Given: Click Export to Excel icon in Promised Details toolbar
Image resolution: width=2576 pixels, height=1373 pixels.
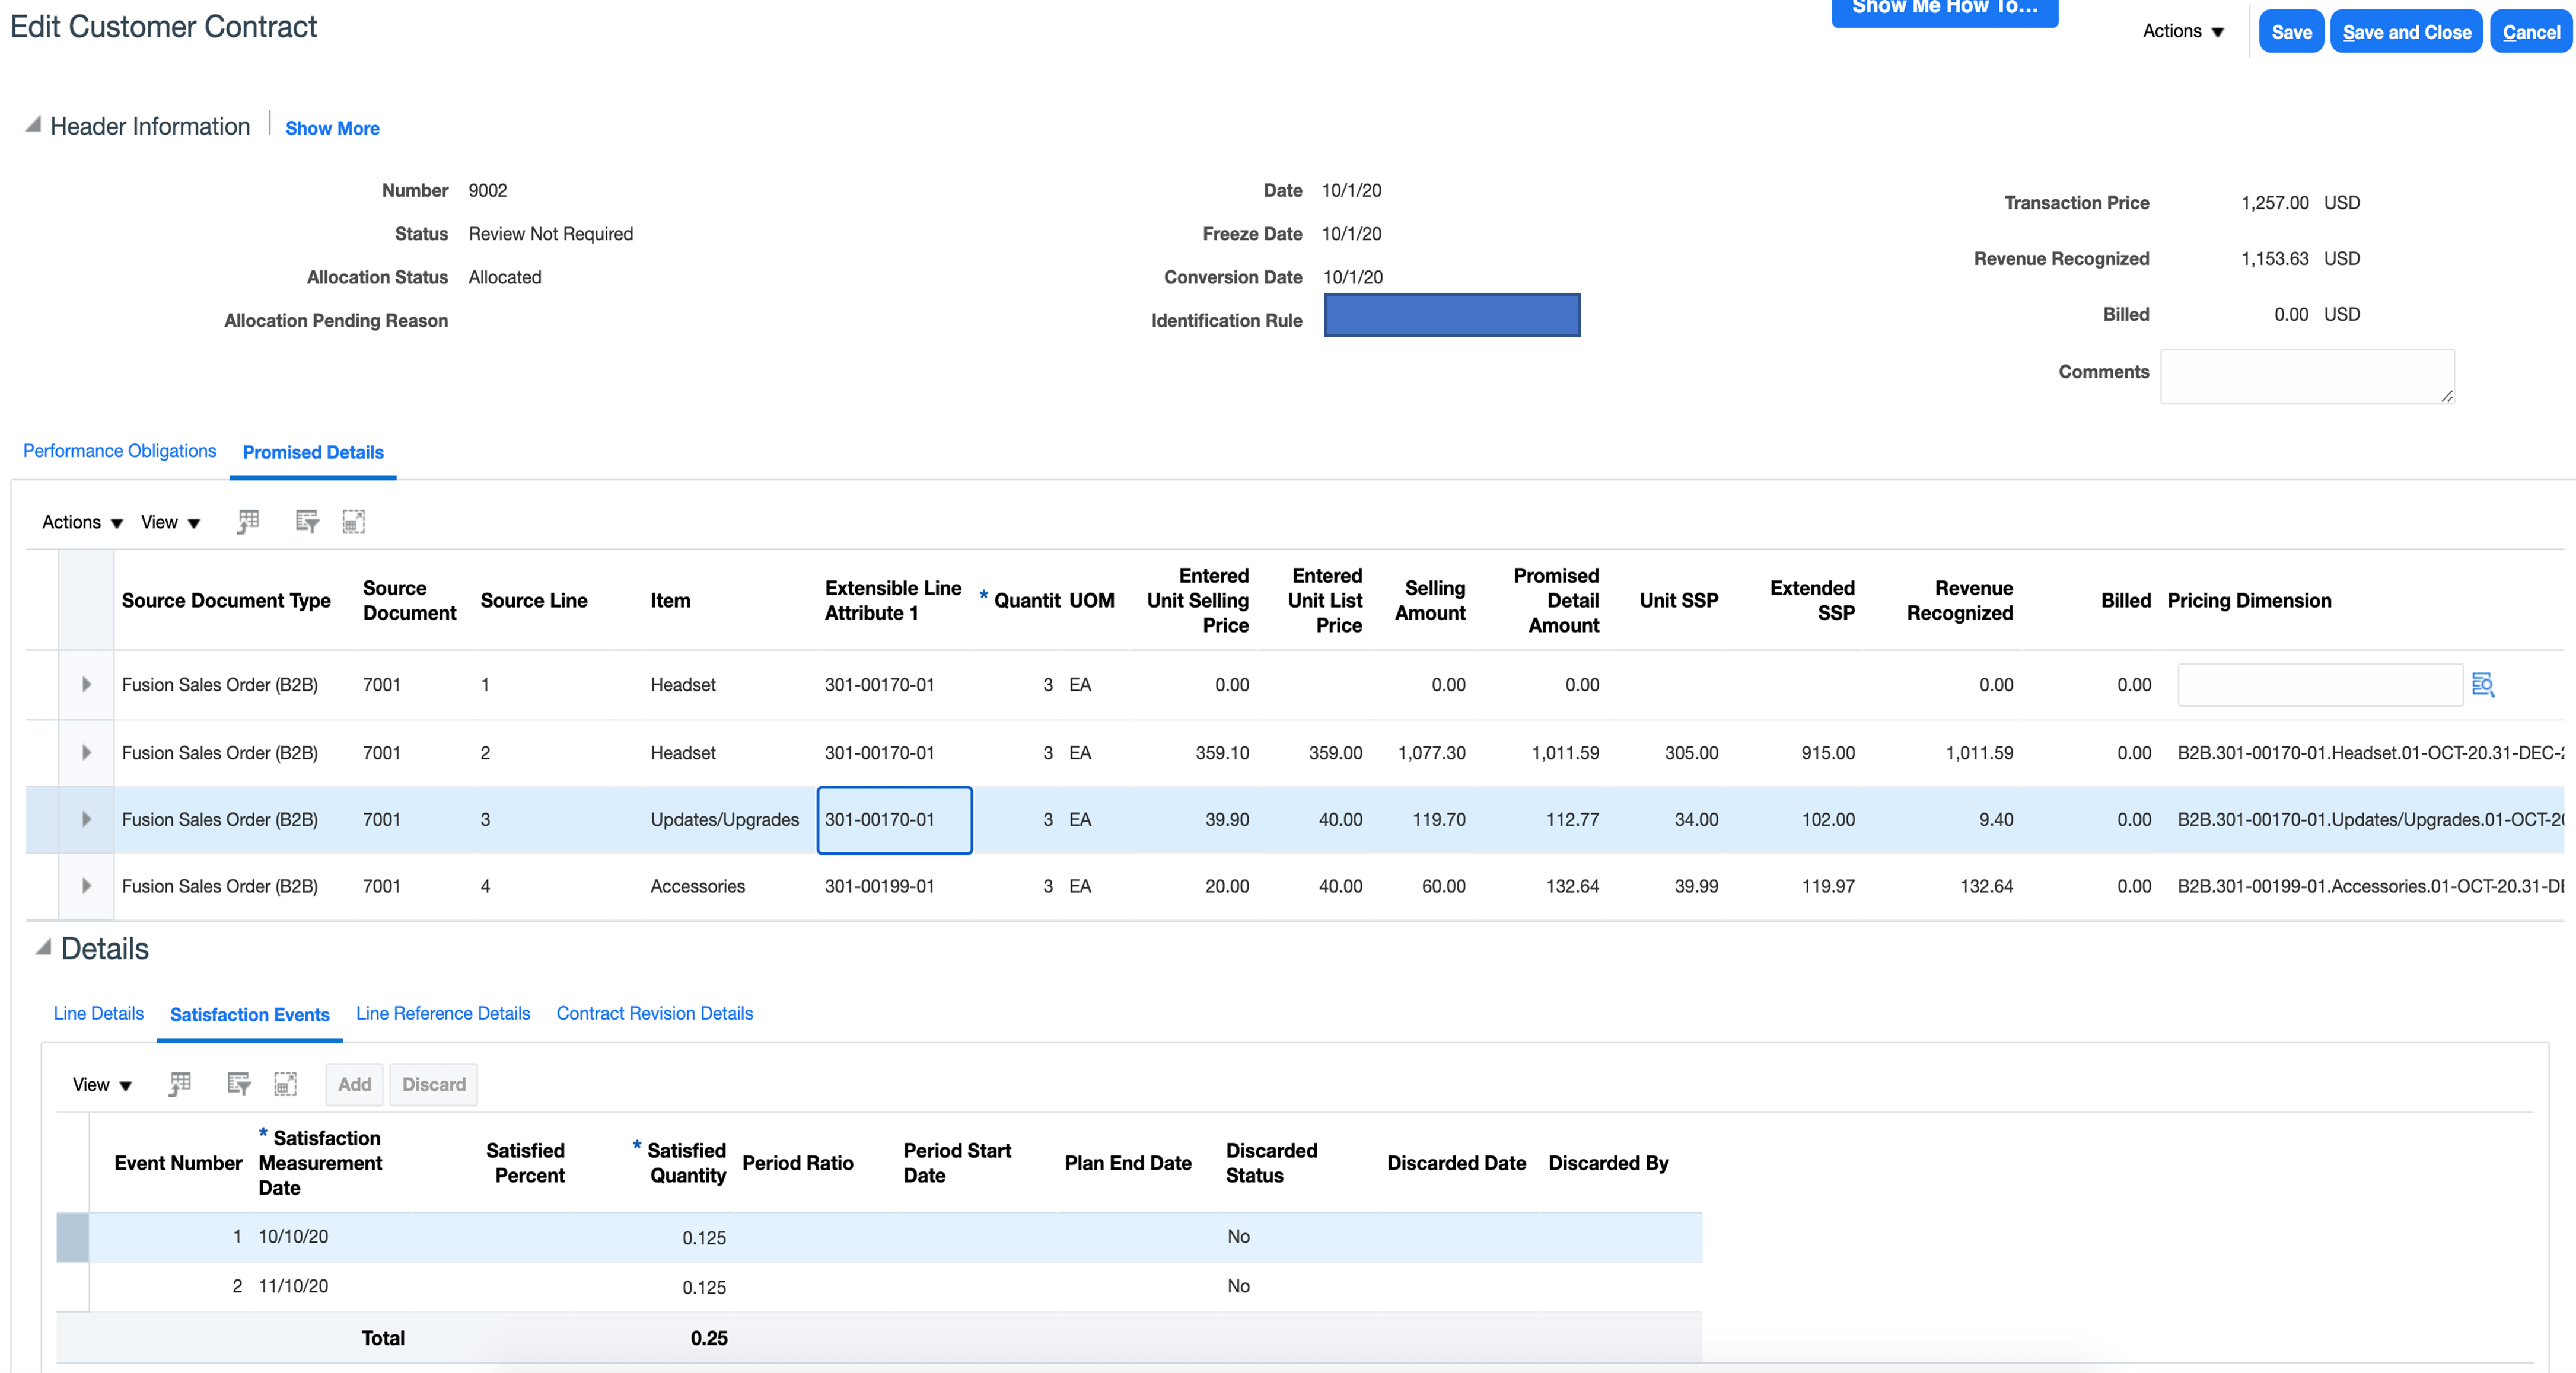Looking at the screenshot, I should pos(248,522).
